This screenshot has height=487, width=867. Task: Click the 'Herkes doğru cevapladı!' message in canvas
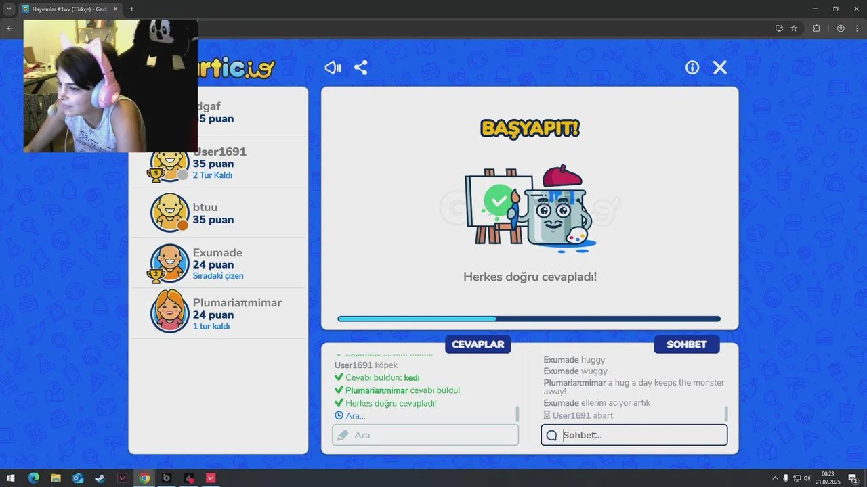530,277
